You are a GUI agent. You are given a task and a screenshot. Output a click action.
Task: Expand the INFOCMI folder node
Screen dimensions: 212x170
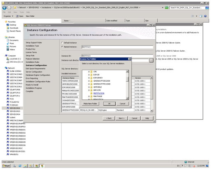click(x=89, y=90)
